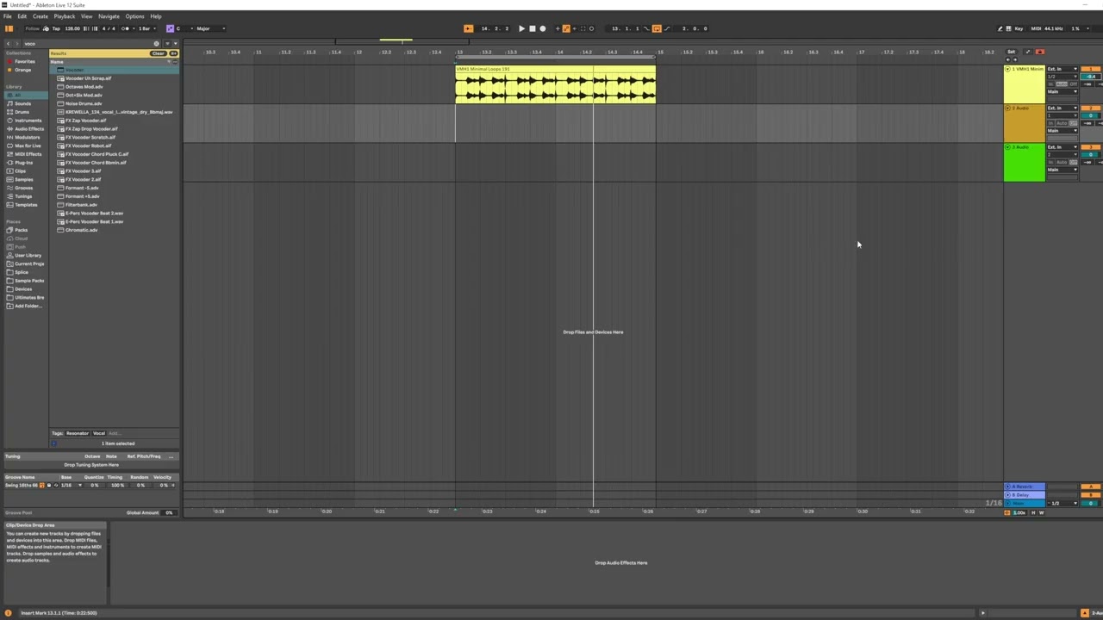Image resolution: width=1103 pixels, height=620 pixels.
Task: Adjust the Global Amount slider
Action: click(169, 512)
